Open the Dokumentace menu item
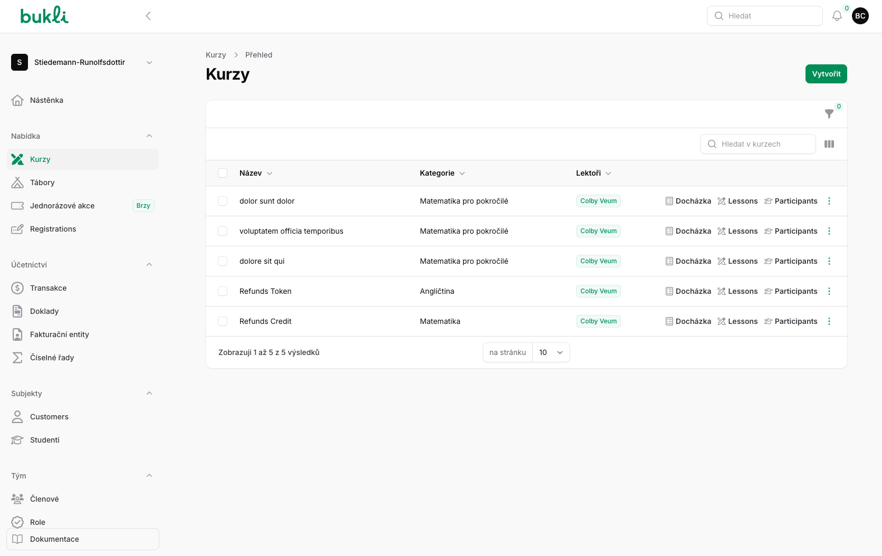The image size is (882, 556). [54, 539]
